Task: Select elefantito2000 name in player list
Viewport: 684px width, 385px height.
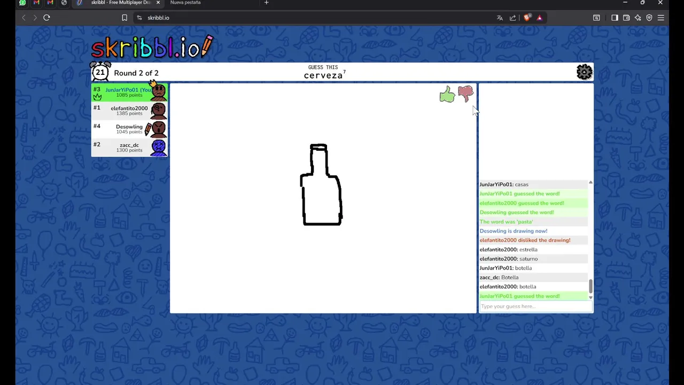Action: (x=129, y=108)
